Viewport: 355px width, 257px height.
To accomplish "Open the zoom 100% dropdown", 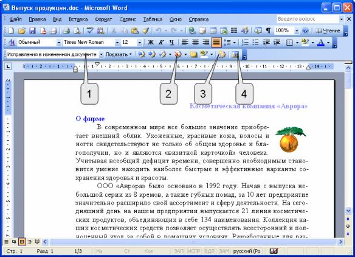I will click(297, 30).
